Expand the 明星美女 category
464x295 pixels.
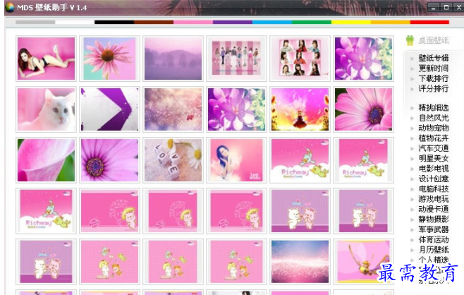433,159
